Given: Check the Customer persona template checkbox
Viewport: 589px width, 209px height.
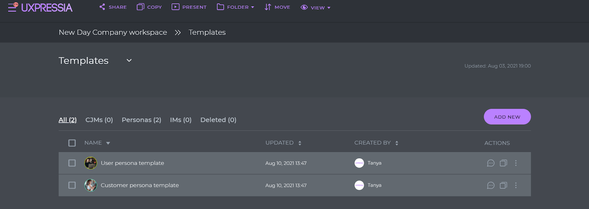Looking at the screenshot, I should [72, 185].
